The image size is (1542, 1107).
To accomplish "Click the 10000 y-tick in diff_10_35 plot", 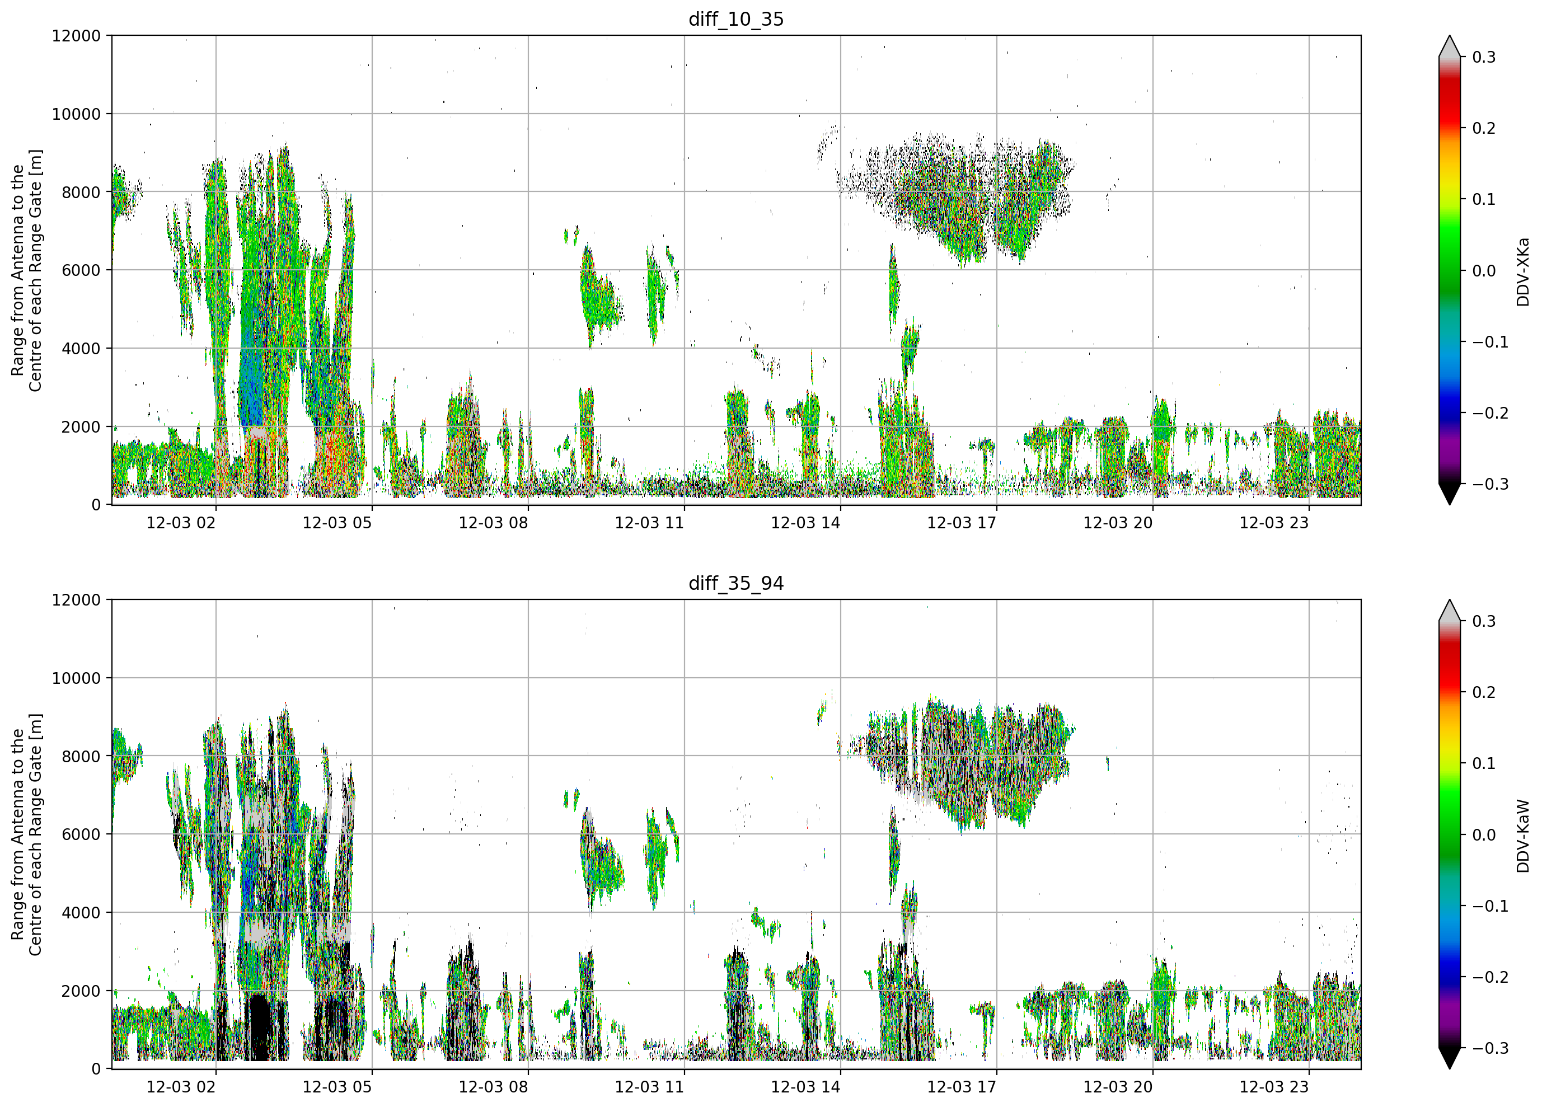I will [x=76, y=114].
